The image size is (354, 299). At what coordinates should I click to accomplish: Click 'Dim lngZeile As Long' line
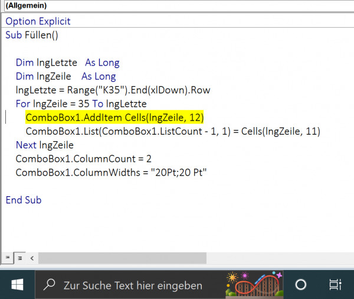[65, 76]
